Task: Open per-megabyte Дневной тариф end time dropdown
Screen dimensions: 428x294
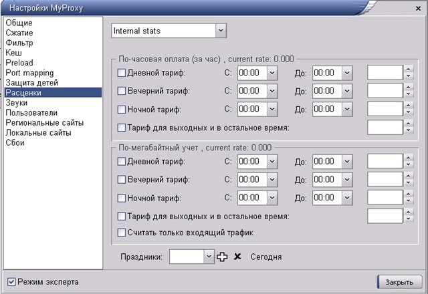Action: [x=347, y=162]
